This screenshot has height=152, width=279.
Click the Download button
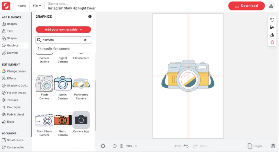pos(246,6)
